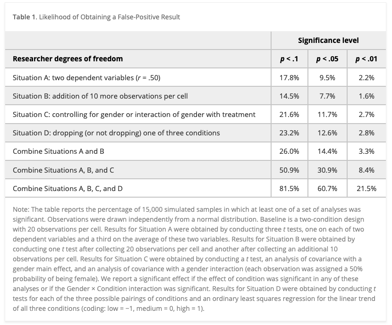Click the 23.2% cell for Situation D
This screenshot has width=392, height=325.
point(289,133)
